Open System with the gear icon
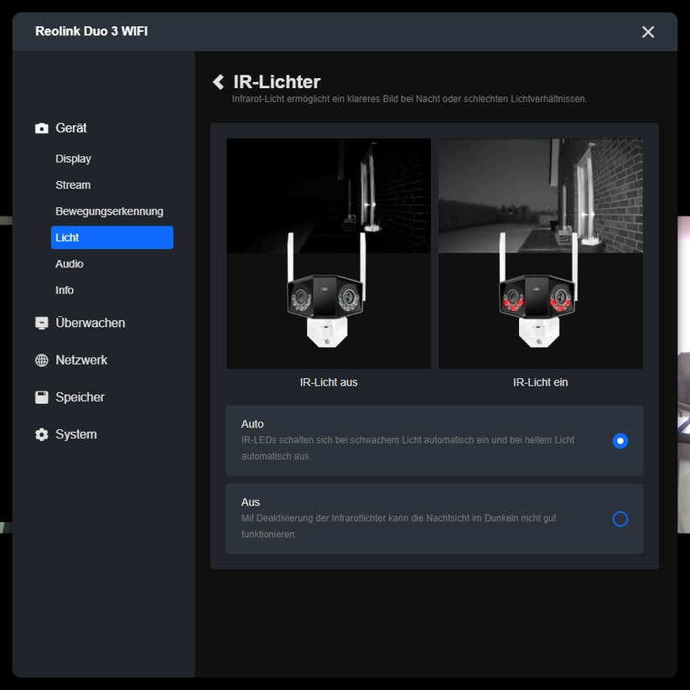Image resolution: width=690 pixels, height=690 pixels. coord(41,434)
